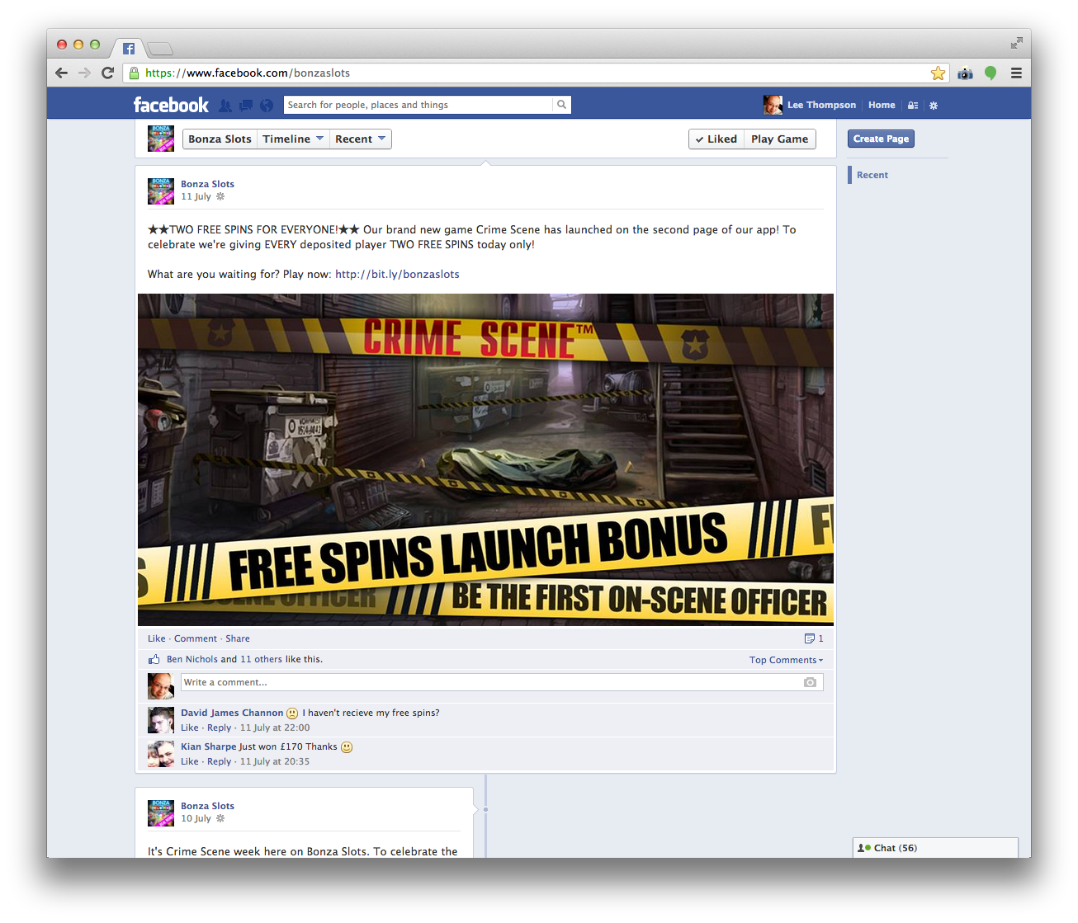Expand the Recent dropdown
This screenshot has width=1078, height=923.
361,139
